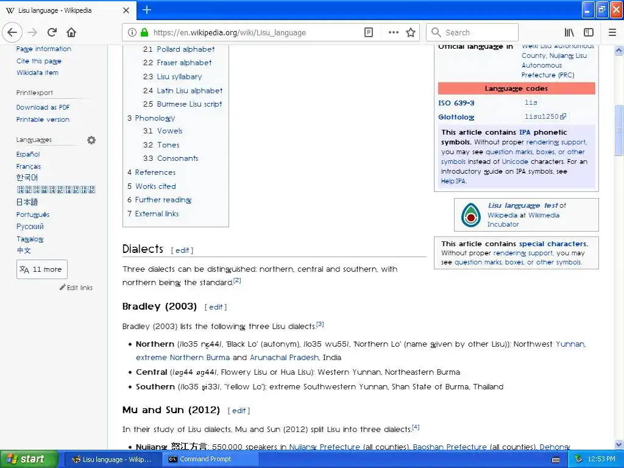Viewport: 624px width, 468px height.
Task: Bookmark this page with the star
Action: coord(411,32)
